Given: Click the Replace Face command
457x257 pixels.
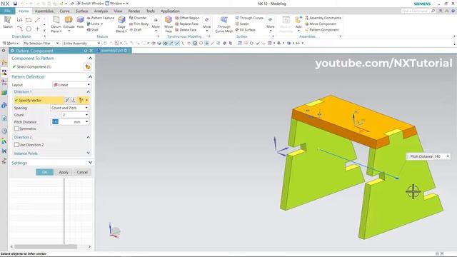Looking at the screenshot, I should click(x=186, y=24).
